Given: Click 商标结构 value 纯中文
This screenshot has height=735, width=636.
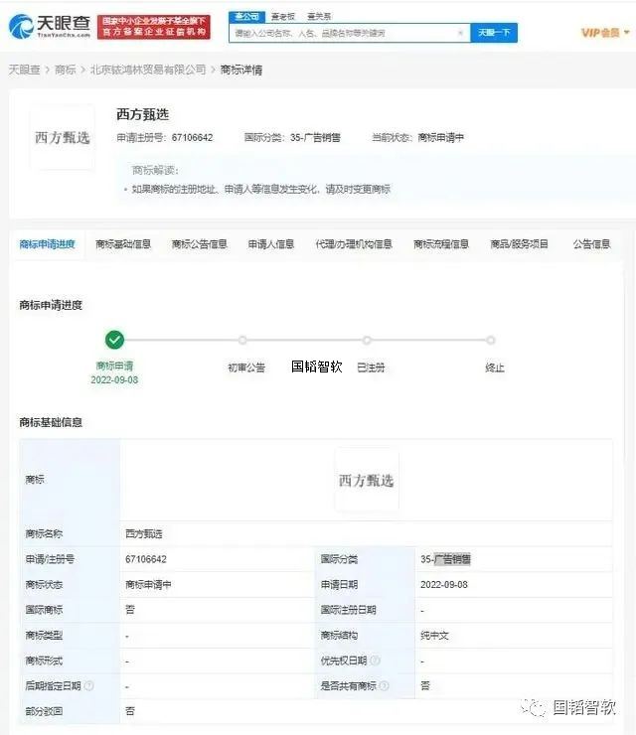Looking at the screenshot, I should point(434,636).
